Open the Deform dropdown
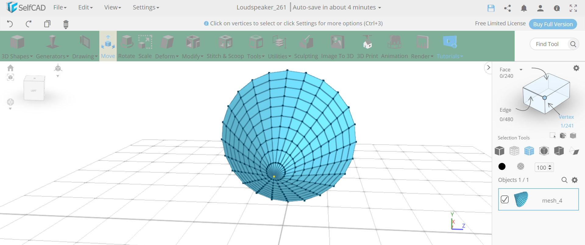This screenshot has width=585, height=245. tap(167, 46)
